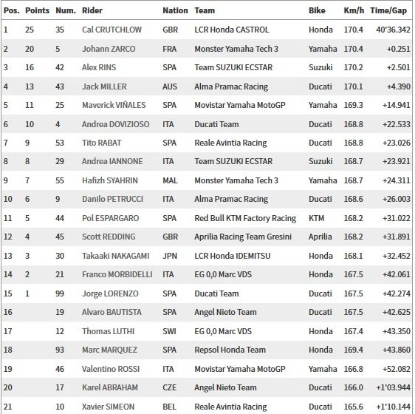
Task: Select the Nation column header
Action: (x=175, y=10)
